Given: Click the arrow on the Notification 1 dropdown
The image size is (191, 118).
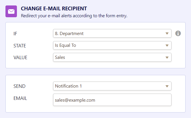Looking at the screenshot, I should click(167, 86).
